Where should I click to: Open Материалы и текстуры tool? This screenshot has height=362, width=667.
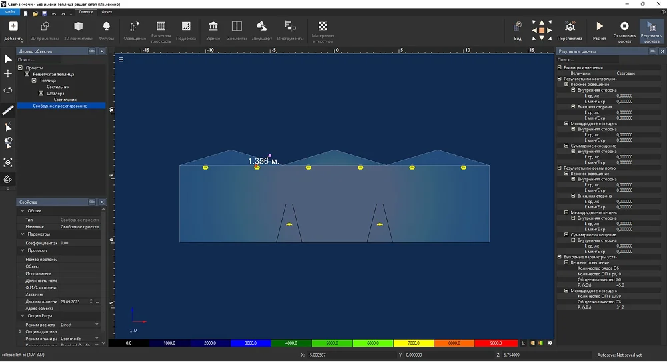tap(323, 27)
